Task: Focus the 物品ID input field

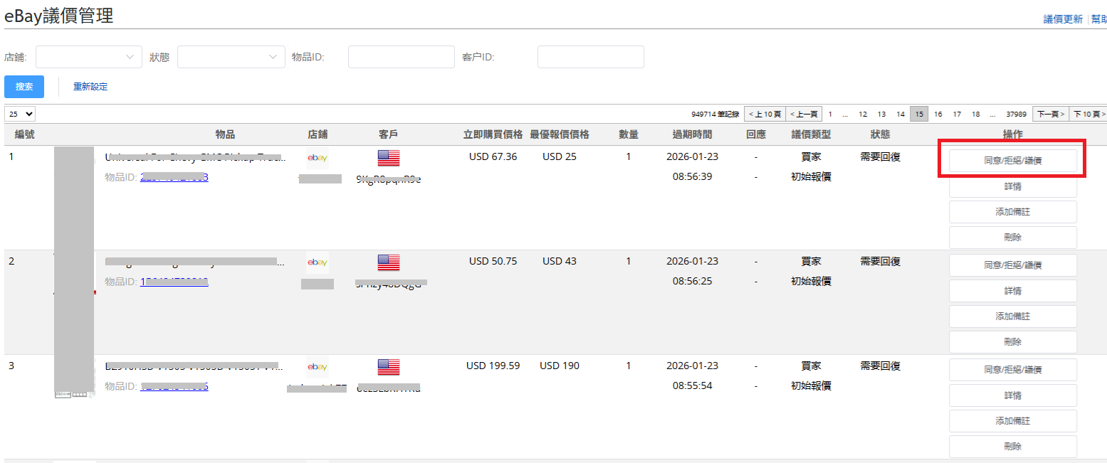Action: (x=401, y=57)
